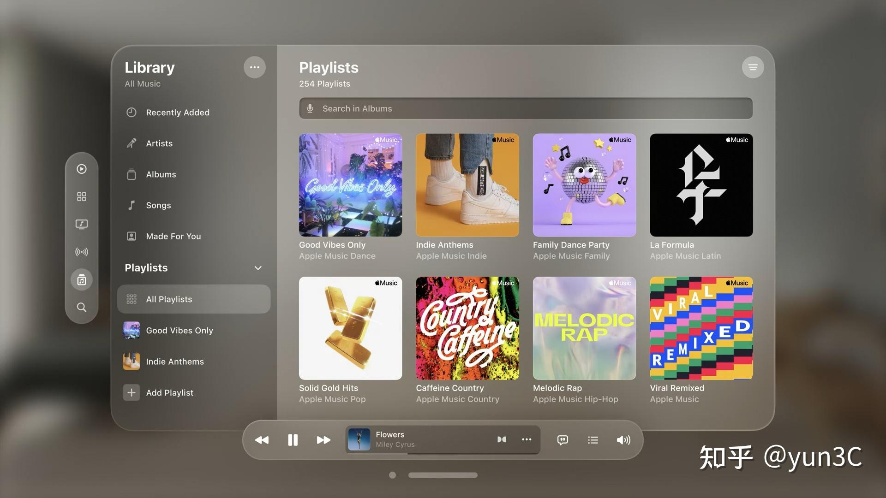Click Add Playlist button
The image size is (886, 498).
point(169,392)
